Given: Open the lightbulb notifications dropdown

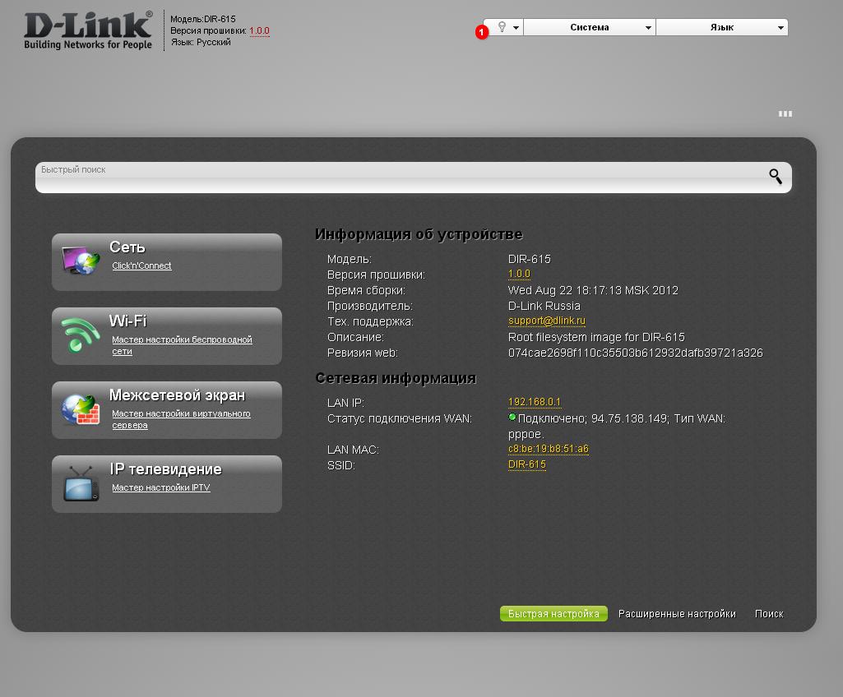Looking at the screenshot, I should 503,27.
